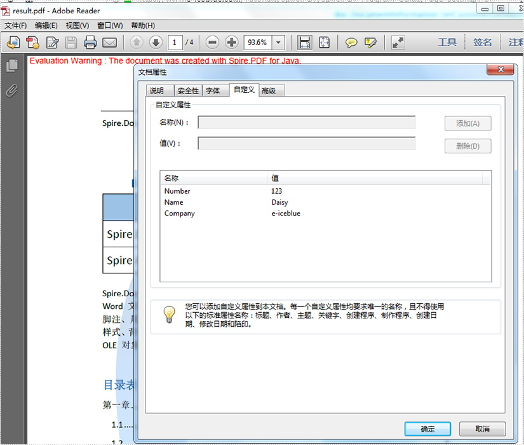Open the 签名 panel
524x445 pixels.
tap(482, 43)
